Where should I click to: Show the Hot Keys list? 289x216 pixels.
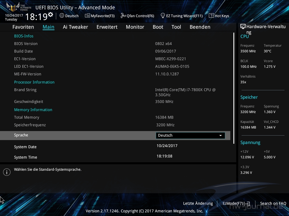pos(219,16)
